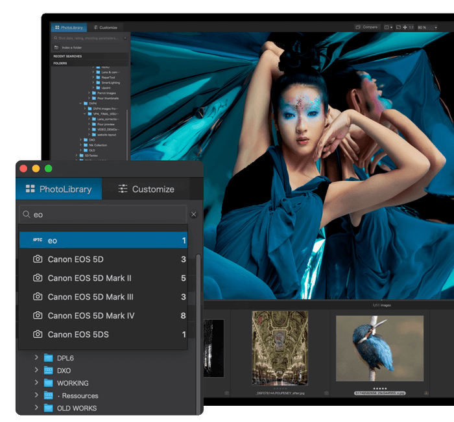Select the pan/move hand tool icon

[405, 27]
